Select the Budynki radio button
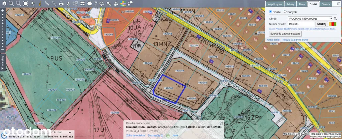The width and height of the screenshot is (342, 139). [x=285, y=12]
